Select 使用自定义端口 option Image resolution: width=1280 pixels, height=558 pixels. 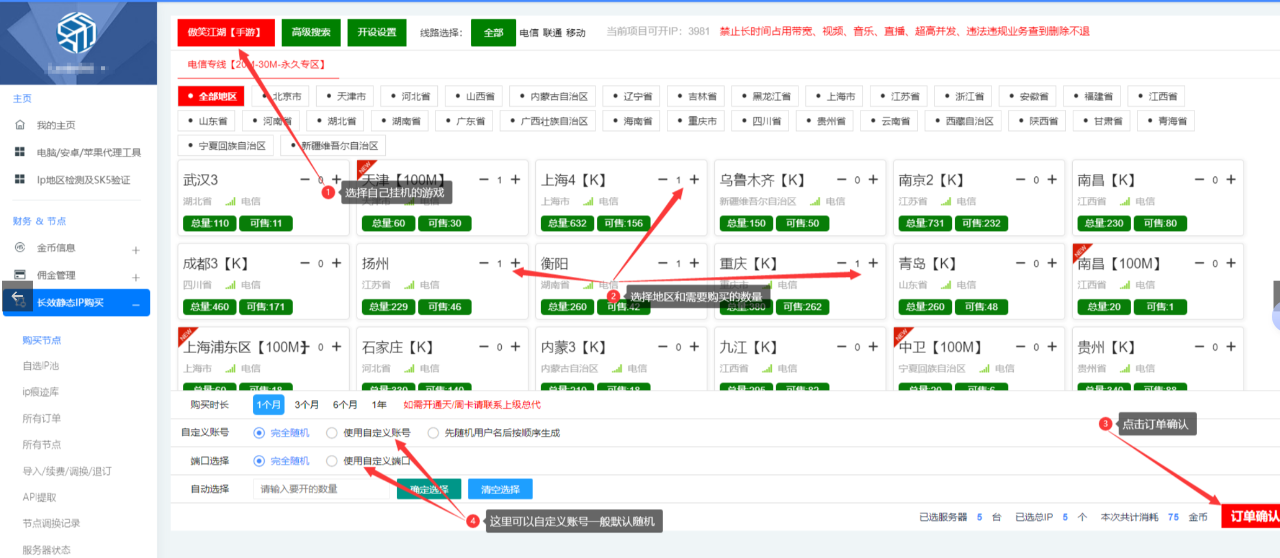(x=332, y=461)
